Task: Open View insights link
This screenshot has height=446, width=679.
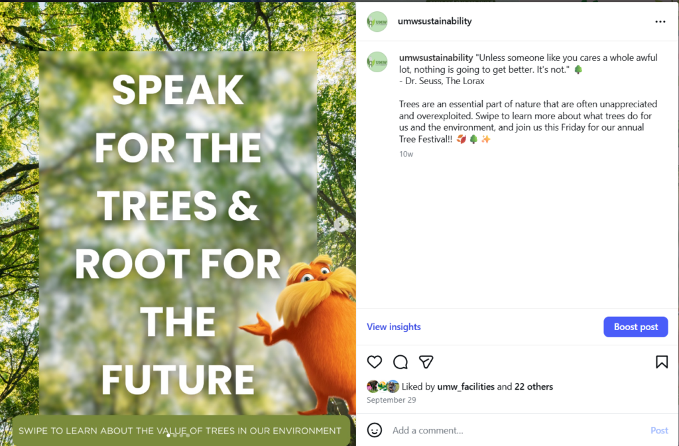Action: (394, 327)
